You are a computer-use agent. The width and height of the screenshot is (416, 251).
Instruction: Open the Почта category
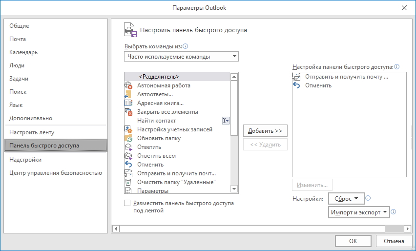tap(56, 39)
